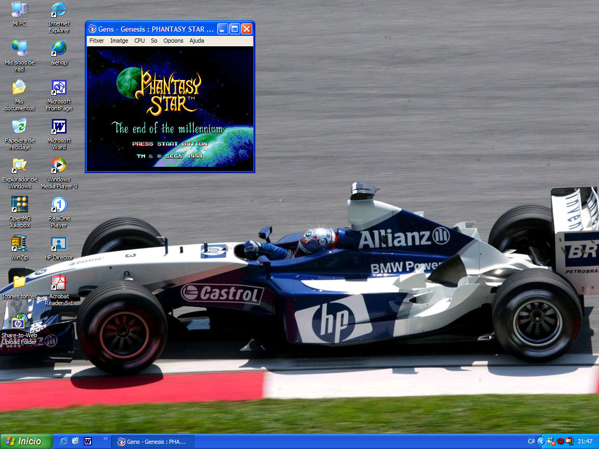Click the Gens taskbar button
Viewport: 599px width, 449px height.
pos(153,442)
